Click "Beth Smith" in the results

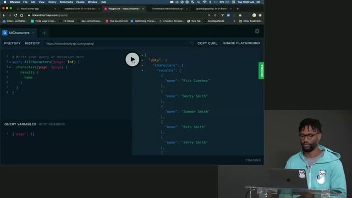pos(194,127)
